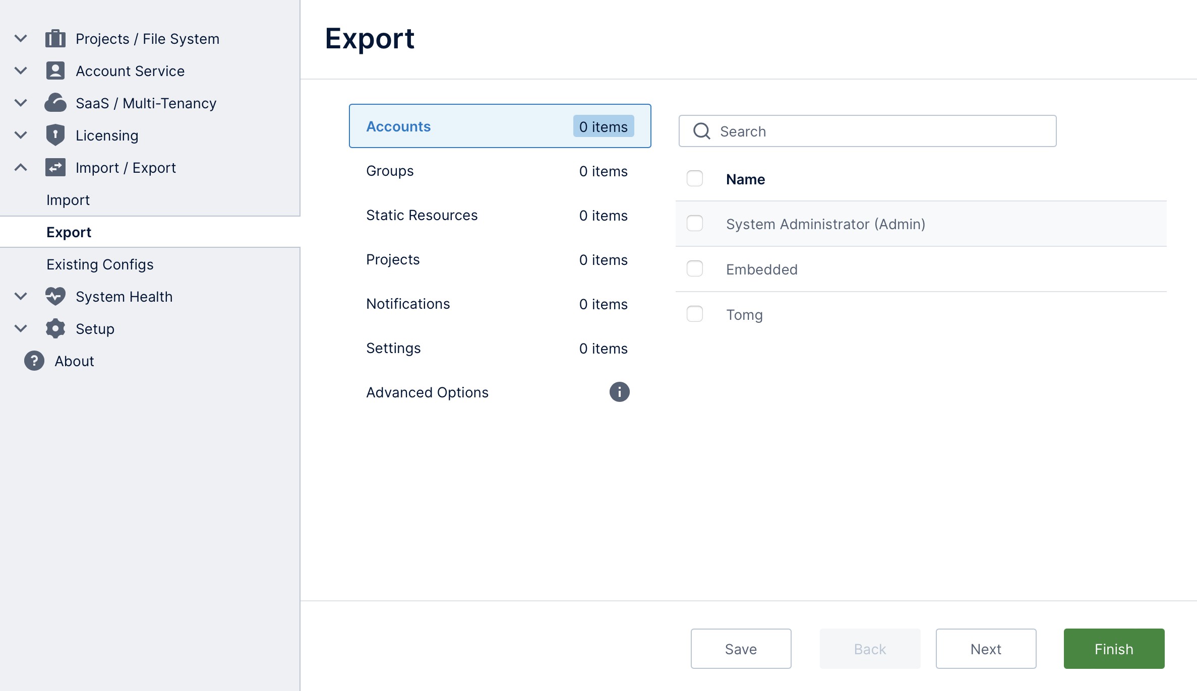Switch to the Static Resources category
The height and width of the screenshot is (691, 1197).
coord(422,216)
